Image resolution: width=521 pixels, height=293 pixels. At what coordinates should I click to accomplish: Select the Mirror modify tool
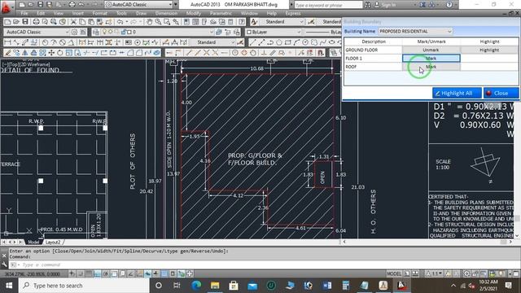click(25, 53)
